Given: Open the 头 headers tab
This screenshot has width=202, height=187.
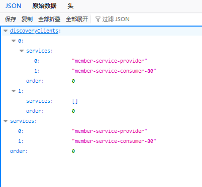Looking at the screenshot, I should tap(70, 6).
